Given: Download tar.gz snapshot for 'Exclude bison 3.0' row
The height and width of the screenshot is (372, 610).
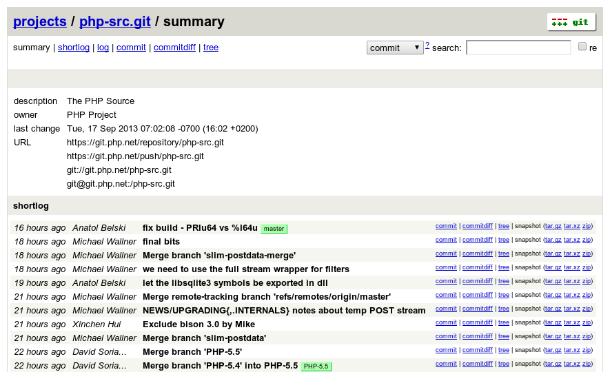Looking at the screenshot, I should (553, 322).
